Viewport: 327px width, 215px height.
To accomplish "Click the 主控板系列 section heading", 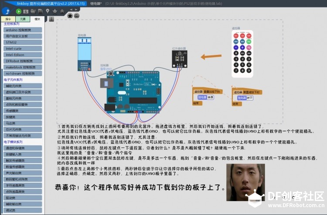I will (x=12, y=24).
